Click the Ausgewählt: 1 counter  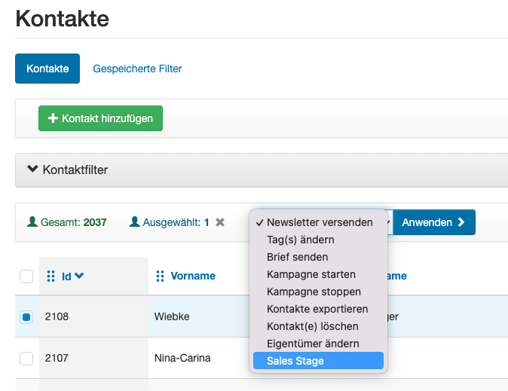point(169,222)
